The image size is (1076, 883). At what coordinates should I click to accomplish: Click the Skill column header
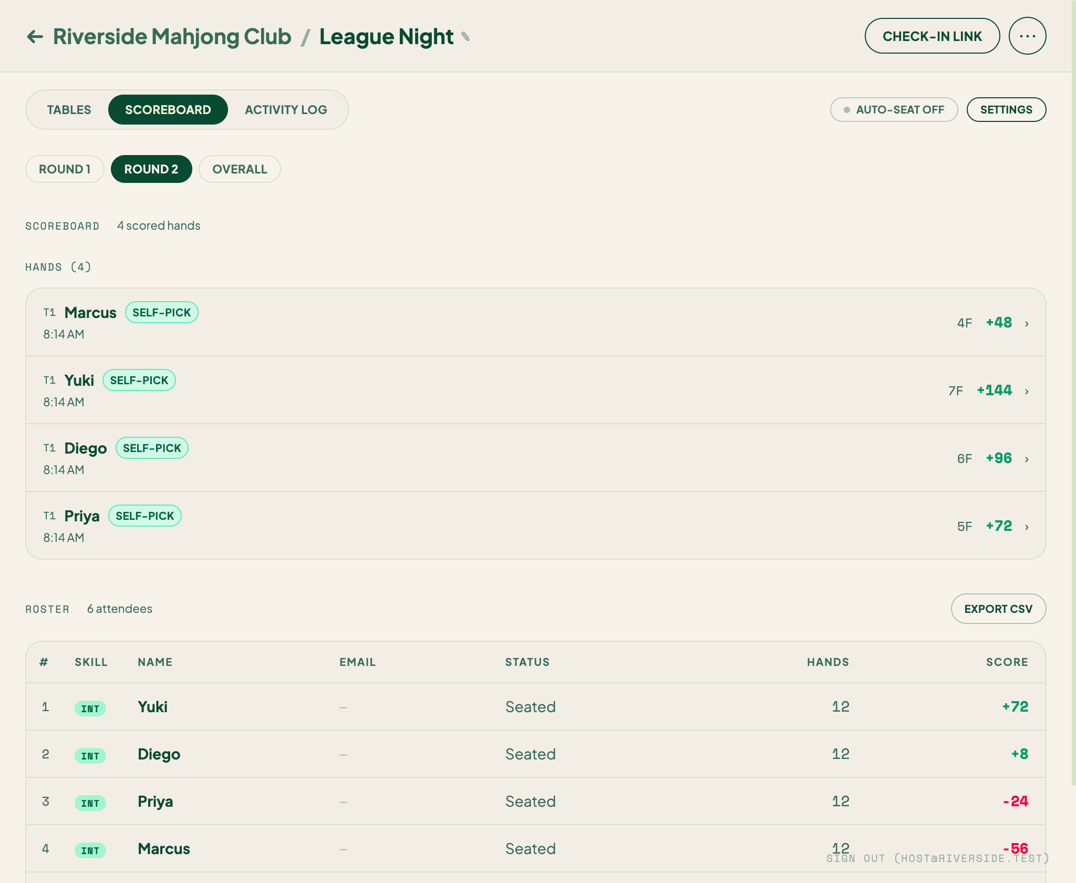point(91,662)
